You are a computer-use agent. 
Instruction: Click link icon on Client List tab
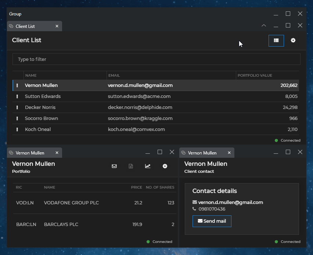(x=11, y=26)
